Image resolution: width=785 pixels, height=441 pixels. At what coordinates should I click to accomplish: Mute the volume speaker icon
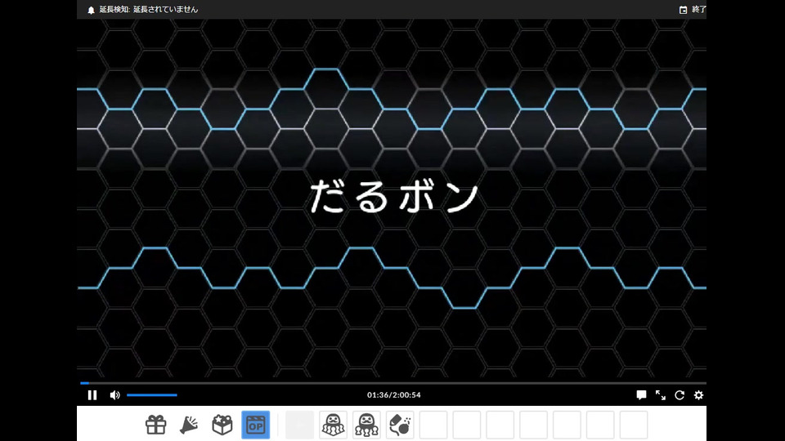click(x=114, y=395)
